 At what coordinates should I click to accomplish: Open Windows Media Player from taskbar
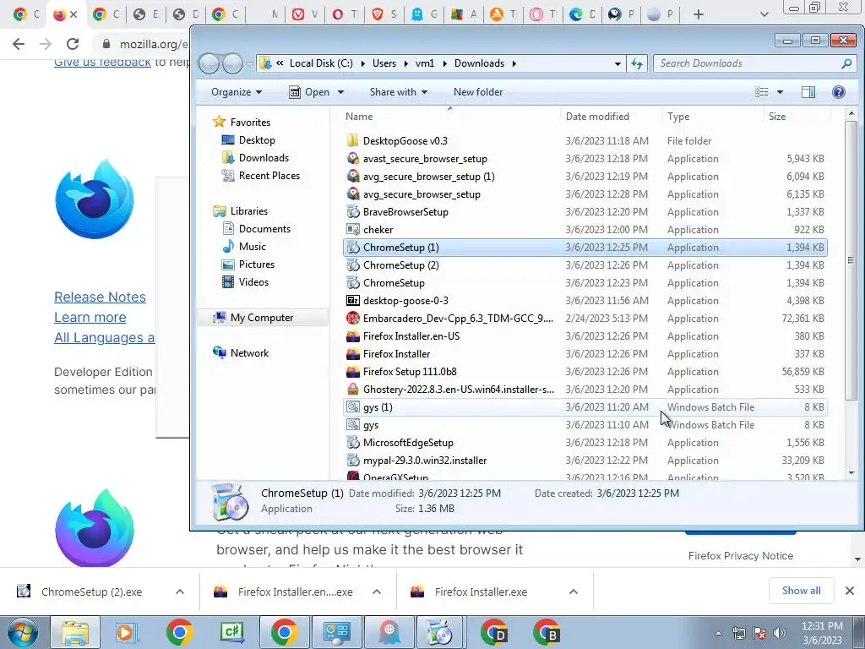(x=127, y=632)
